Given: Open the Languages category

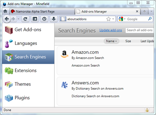Looking at the screenshot, I should pos(28,43).
